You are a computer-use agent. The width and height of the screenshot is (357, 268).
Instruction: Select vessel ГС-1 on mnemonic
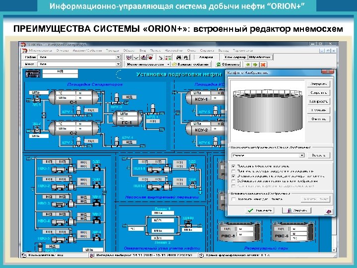[127, 118]
